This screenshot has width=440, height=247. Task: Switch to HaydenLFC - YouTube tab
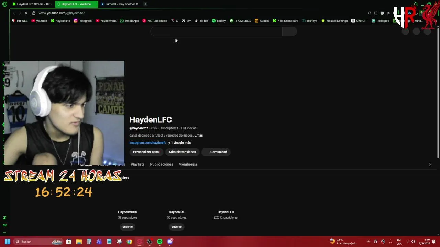(x=76, y=4)
